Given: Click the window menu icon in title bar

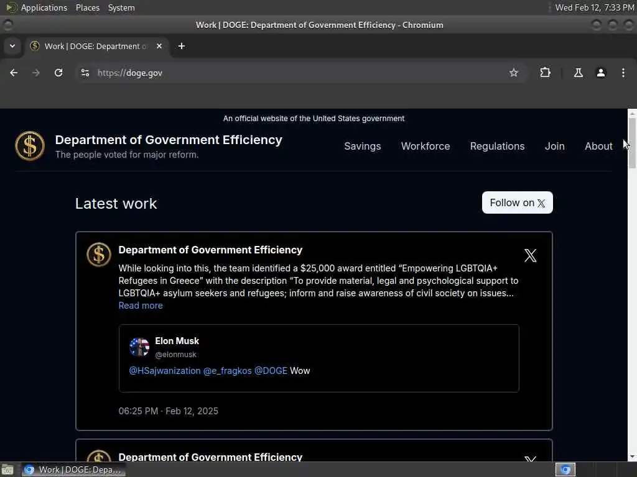Looking at the screenshot, I should [x=7, y=25].
